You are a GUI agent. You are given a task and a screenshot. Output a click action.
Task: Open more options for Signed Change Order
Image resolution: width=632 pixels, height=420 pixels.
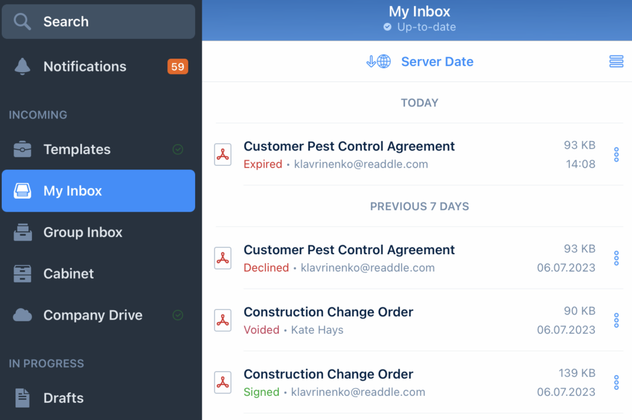616,383
